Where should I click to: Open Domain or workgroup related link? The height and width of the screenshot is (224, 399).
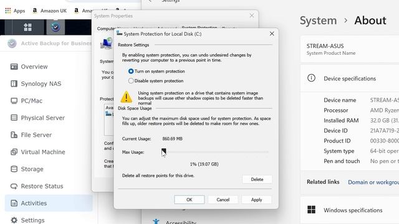[x=373, y=182]
